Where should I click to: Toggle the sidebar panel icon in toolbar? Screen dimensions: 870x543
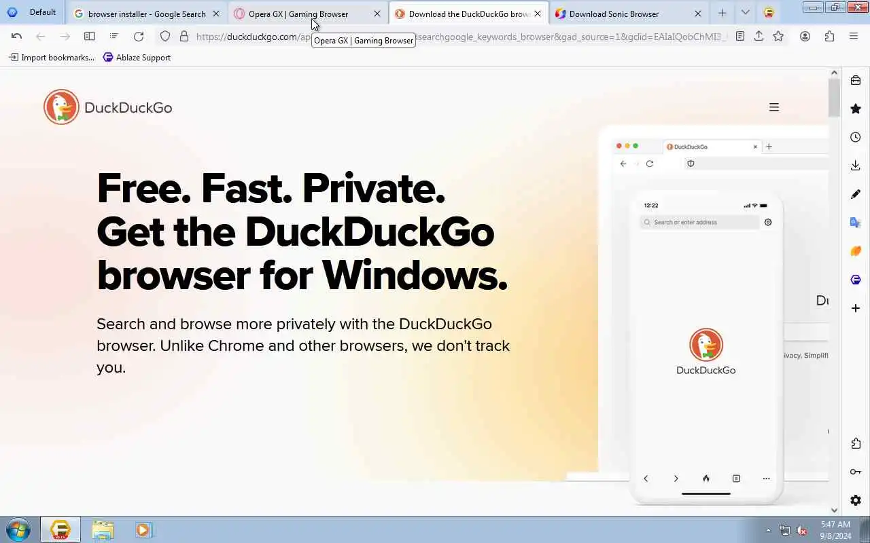pos(89,37)
